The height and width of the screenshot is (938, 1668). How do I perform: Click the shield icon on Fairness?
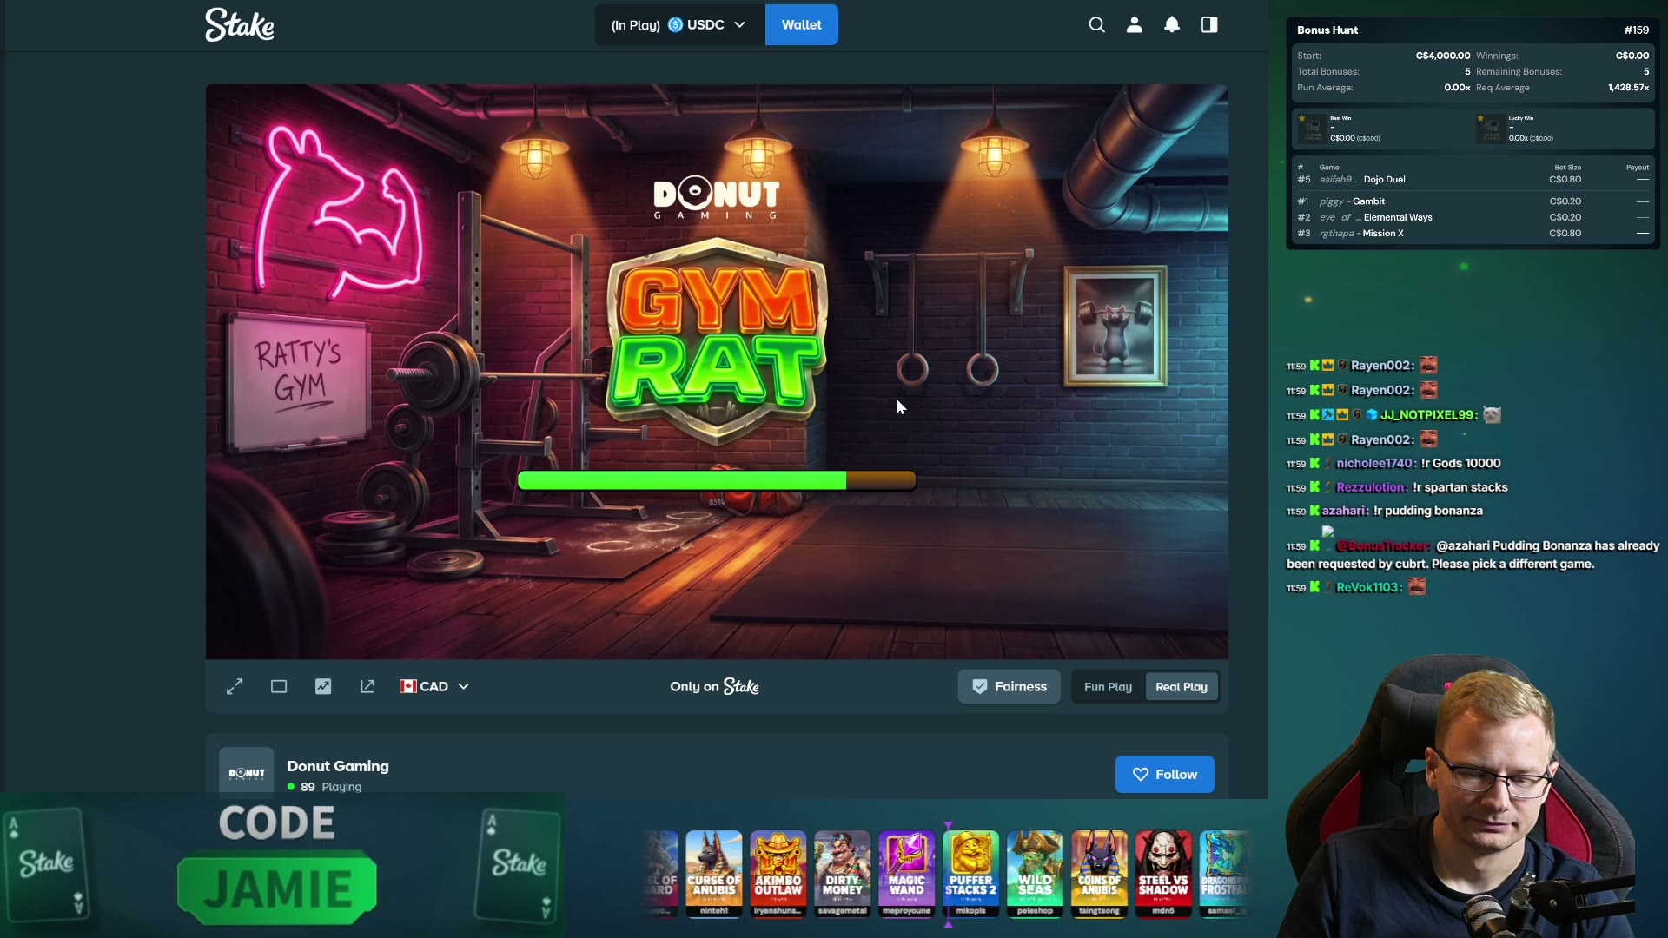coord(980,686)
